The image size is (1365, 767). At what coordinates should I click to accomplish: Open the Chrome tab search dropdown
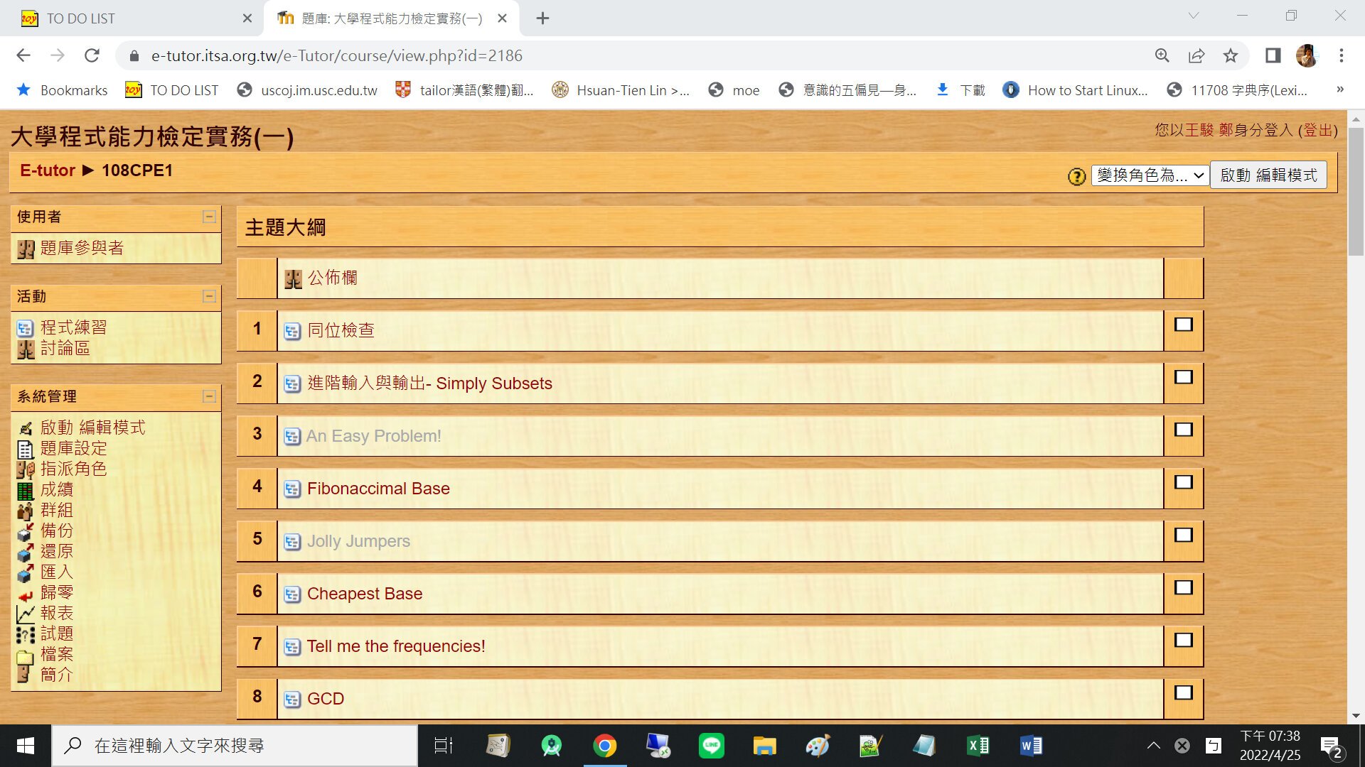coord(1194,16)
